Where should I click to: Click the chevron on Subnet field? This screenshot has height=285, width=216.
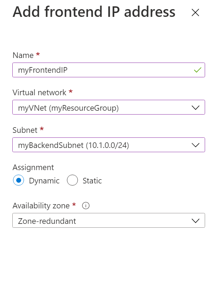point(196,144)
